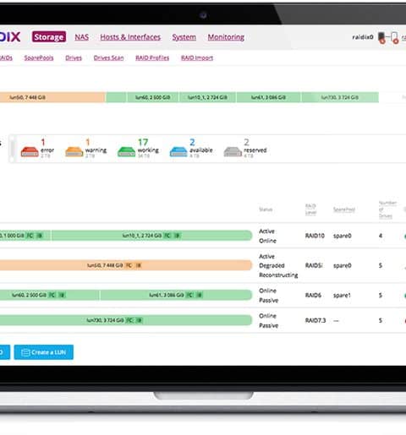
Task: Click the red error drives icon
Action: click(x=30, y=152)
